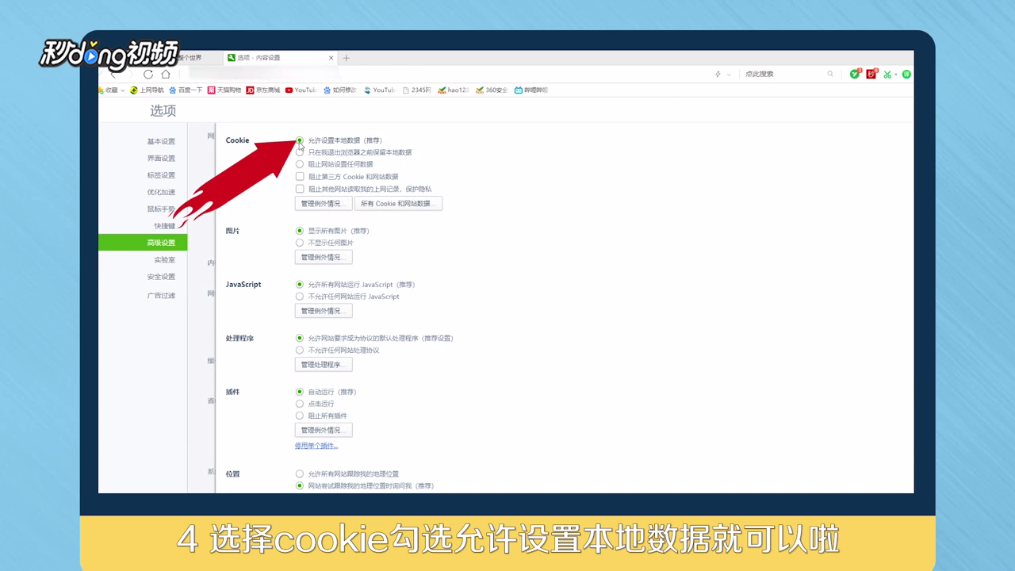Viewport: 1015px width, 571px height.
Task: Select 只在我退出浏览器之前保留本地数据 radio
Action: tap(300, 152)
